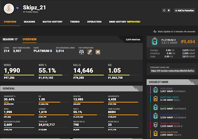Click the Wind Bastion gold rank badge

155,133
